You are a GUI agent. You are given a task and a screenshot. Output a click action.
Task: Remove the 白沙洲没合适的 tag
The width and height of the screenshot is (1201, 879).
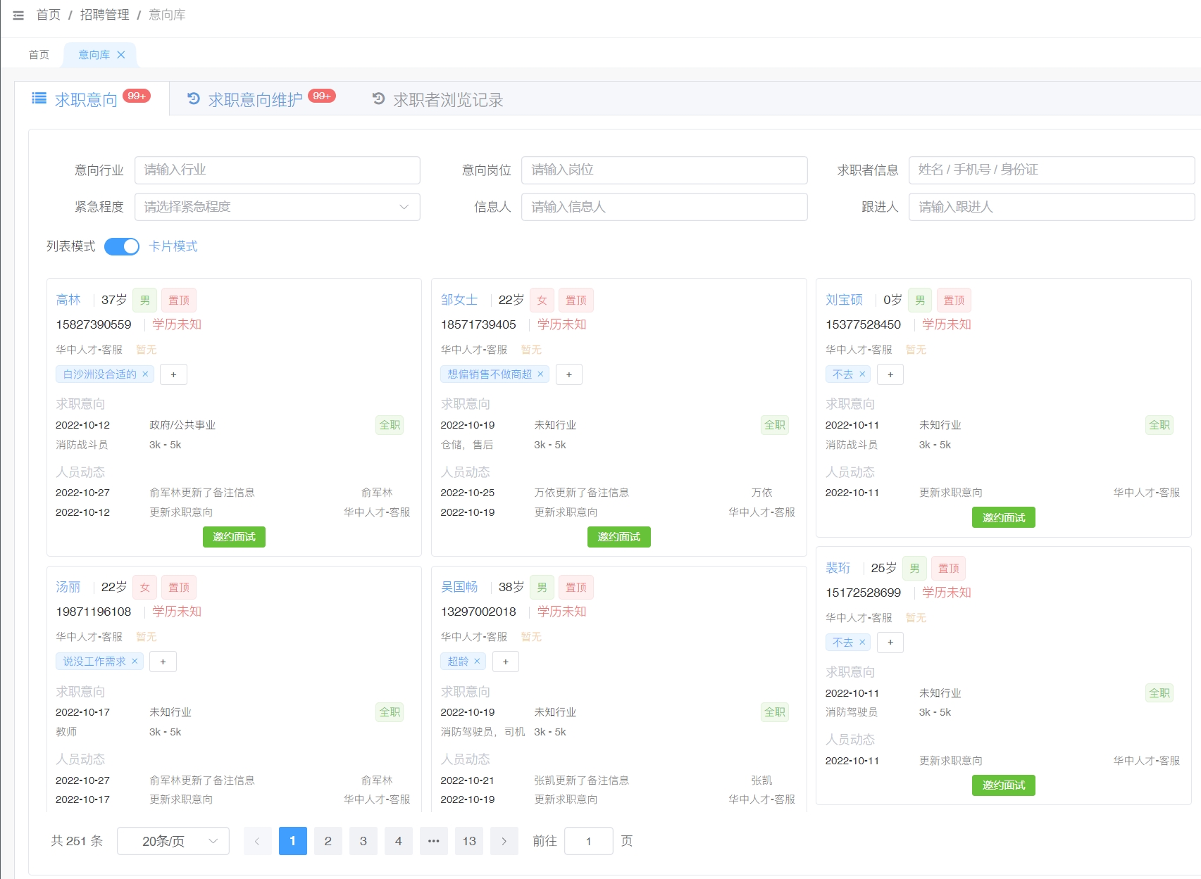click(145, 374)
